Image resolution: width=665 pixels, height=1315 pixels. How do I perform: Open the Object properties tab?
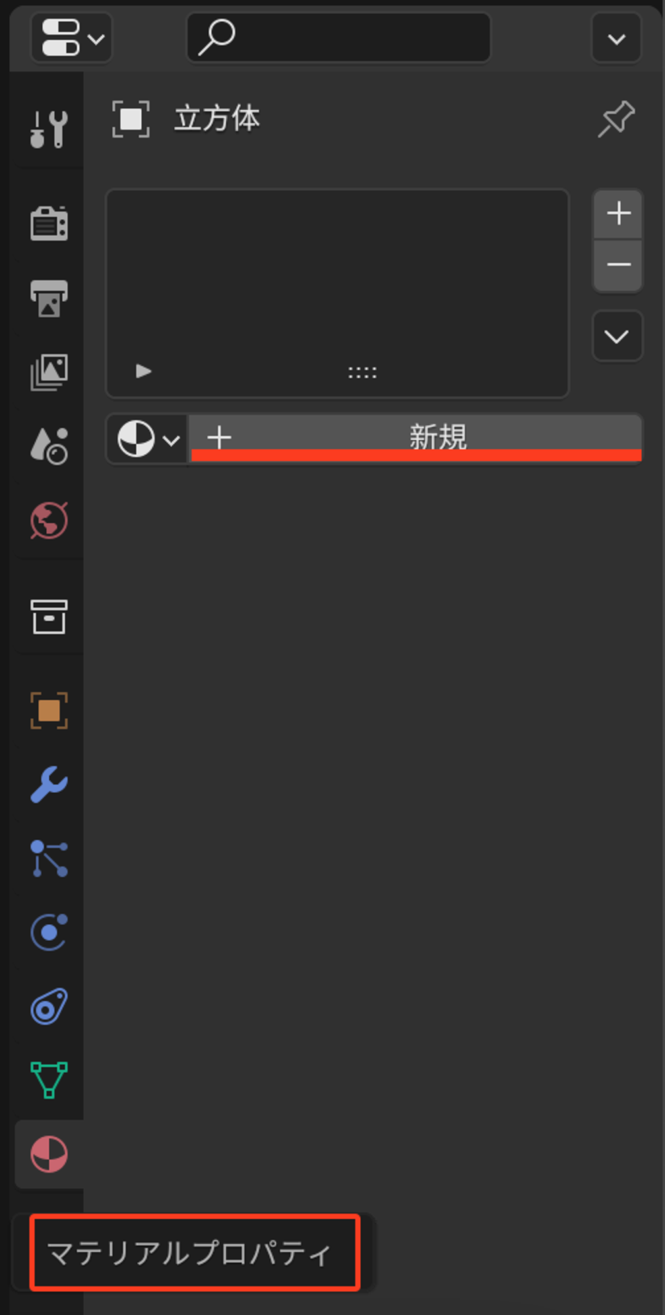coord(49,711)
